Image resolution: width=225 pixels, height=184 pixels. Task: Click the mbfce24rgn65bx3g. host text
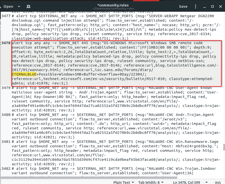point(195,146)
